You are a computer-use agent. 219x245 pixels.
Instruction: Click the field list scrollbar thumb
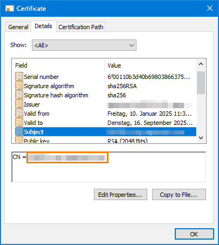[x=201, y=83]
